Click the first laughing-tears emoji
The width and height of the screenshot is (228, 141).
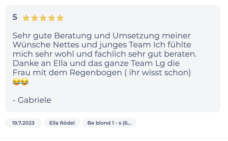[16, 82]
